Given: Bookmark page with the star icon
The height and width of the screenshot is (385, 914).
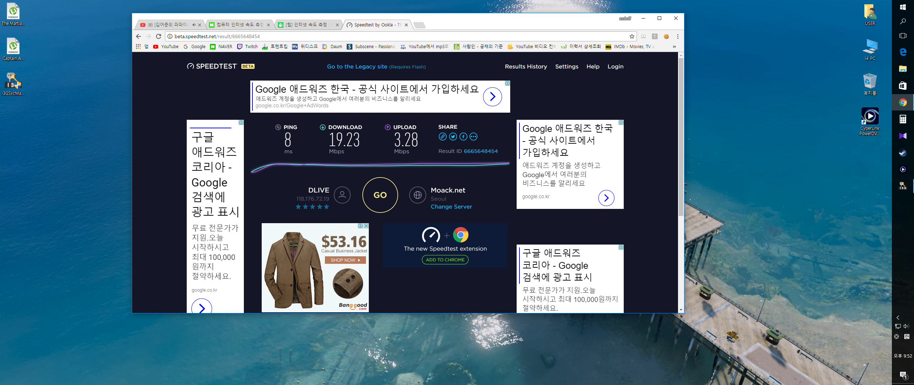Looking at the screenshot, I should tap(632, 36).
